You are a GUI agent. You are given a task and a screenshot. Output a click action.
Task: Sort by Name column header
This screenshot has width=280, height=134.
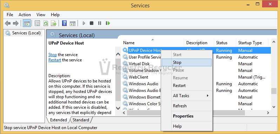coord(153,43)
